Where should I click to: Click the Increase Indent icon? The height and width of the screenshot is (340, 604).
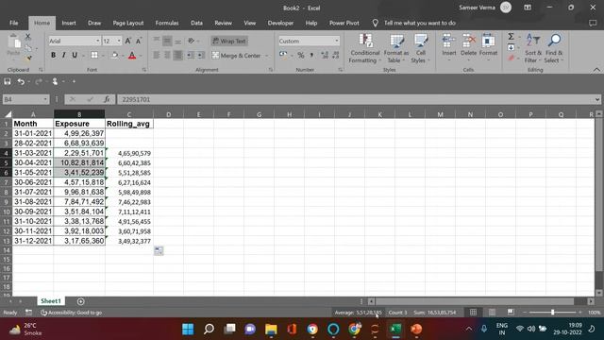click(201, 56)
